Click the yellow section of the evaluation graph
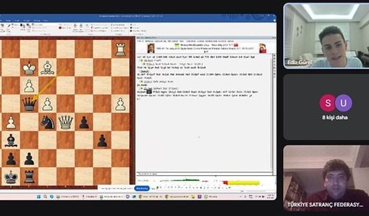 pyautogui.click(x=243, y=183)
